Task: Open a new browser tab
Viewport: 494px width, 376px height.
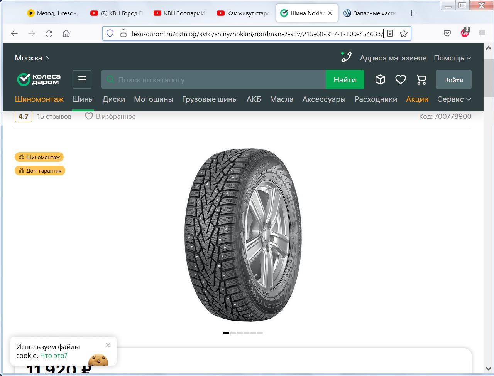Action: [411, 13]
